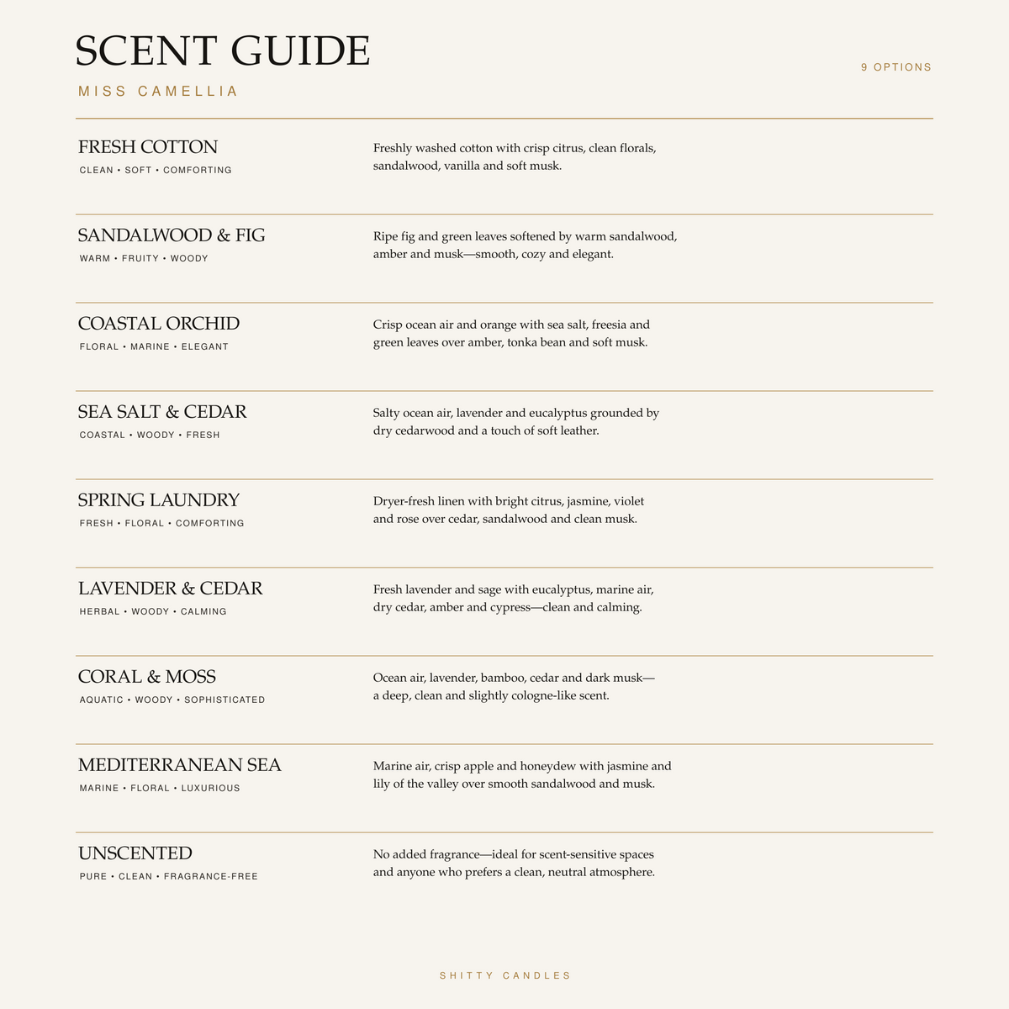
Task: Open the SANDALWOOD & FIG entry
Action: click(x=172, y=235)
